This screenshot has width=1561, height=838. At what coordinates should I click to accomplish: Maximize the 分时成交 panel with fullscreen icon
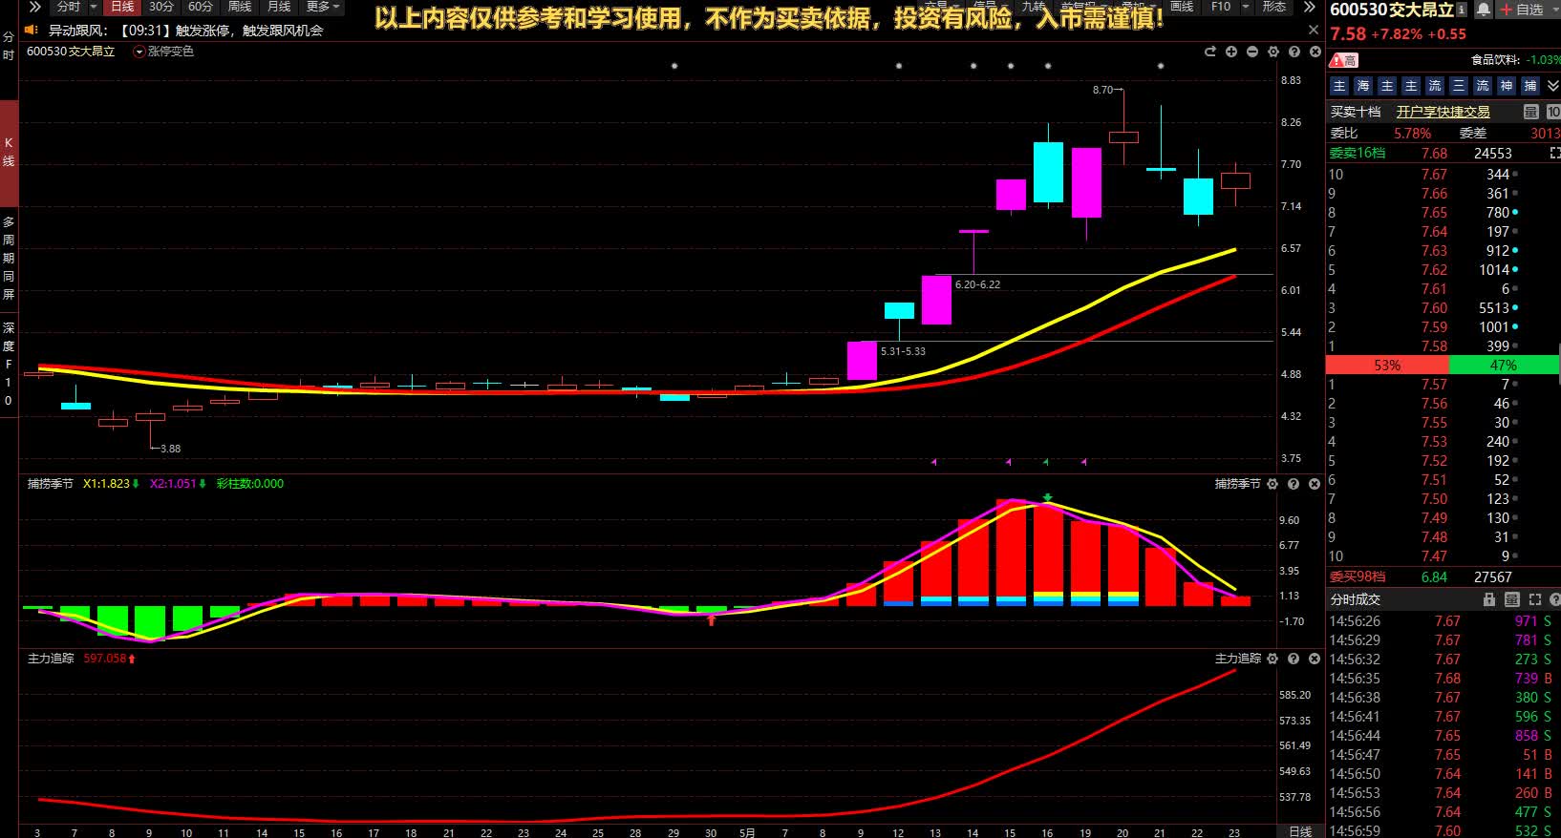point(1535,599)
